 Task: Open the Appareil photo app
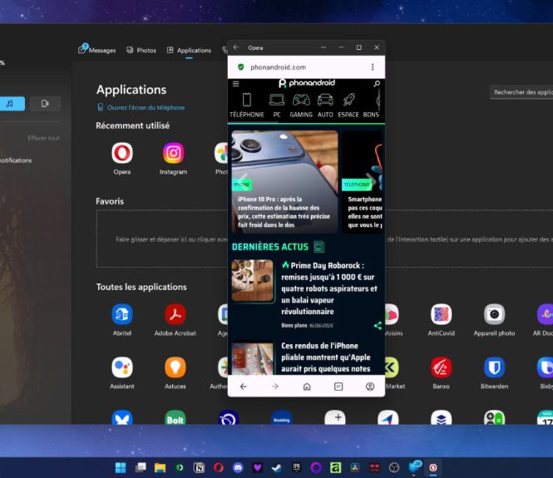point(494,314)
